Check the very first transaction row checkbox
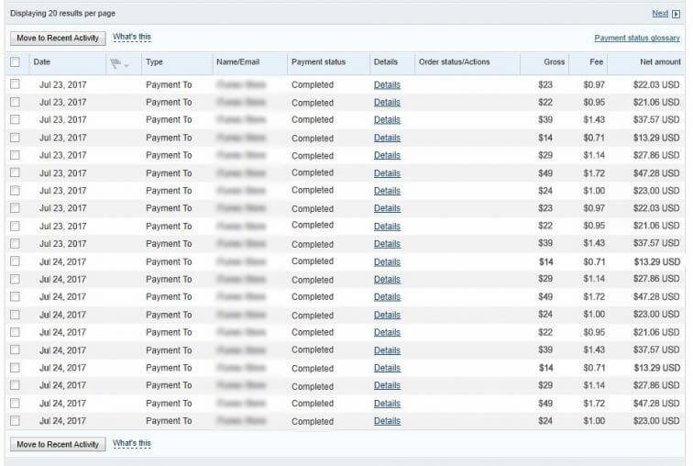Screen dimensions: 693x466 (15, 83)
